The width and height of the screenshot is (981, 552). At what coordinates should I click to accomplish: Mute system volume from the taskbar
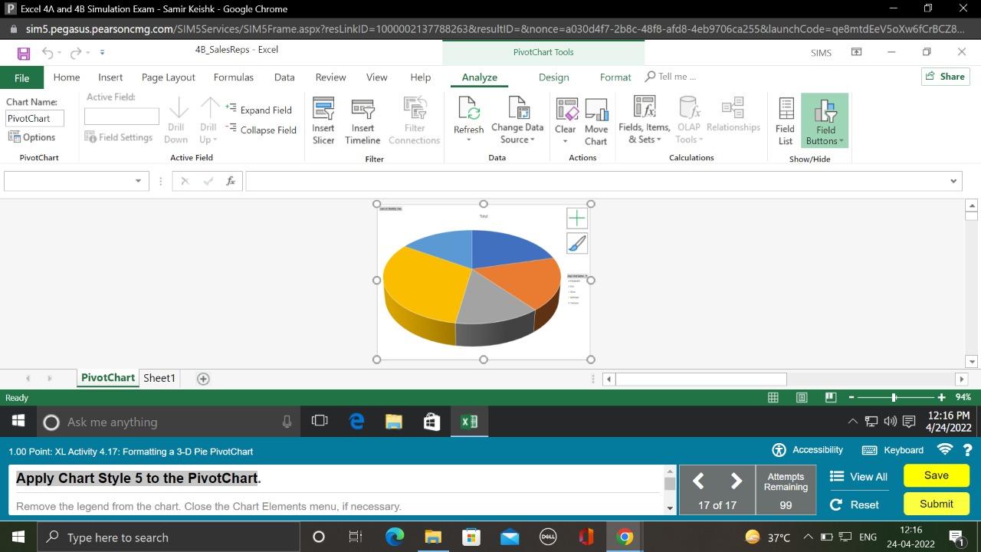[x=888, y=421]
